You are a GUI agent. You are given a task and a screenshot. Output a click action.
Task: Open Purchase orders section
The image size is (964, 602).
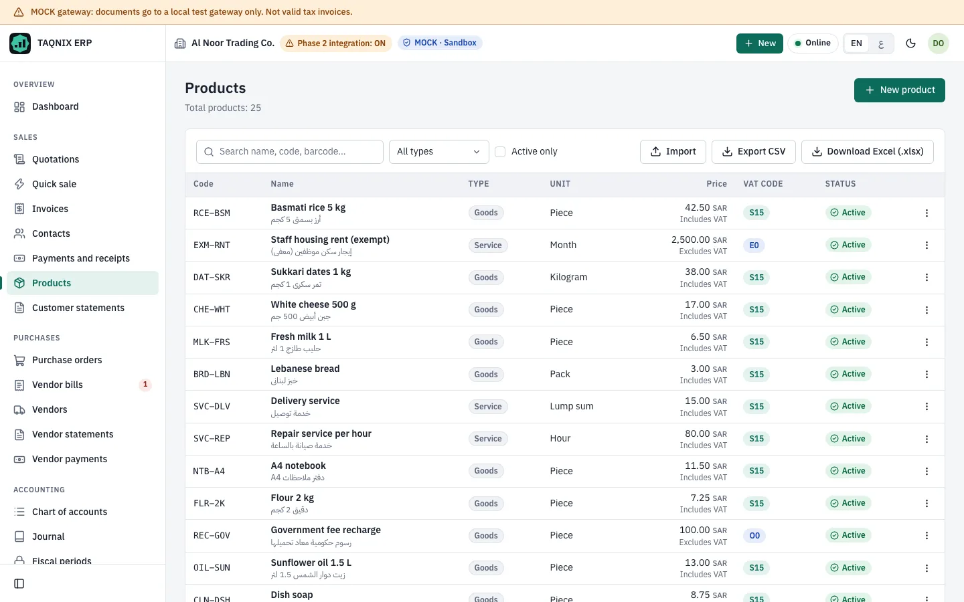[x=82, y=361]
